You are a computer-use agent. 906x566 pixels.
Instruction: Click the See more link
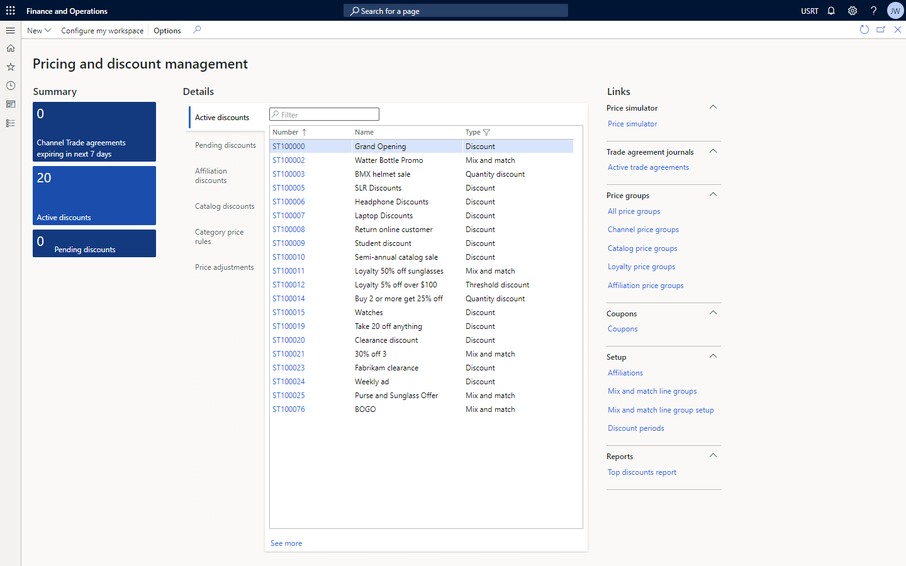[x=286, y=543]
